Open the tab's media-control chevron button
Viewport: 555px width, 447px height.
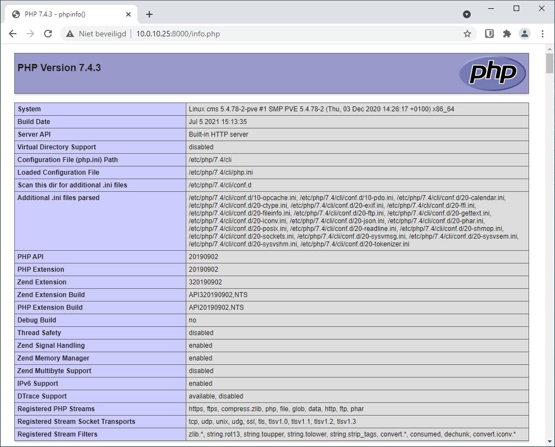(x=467, y=14)
